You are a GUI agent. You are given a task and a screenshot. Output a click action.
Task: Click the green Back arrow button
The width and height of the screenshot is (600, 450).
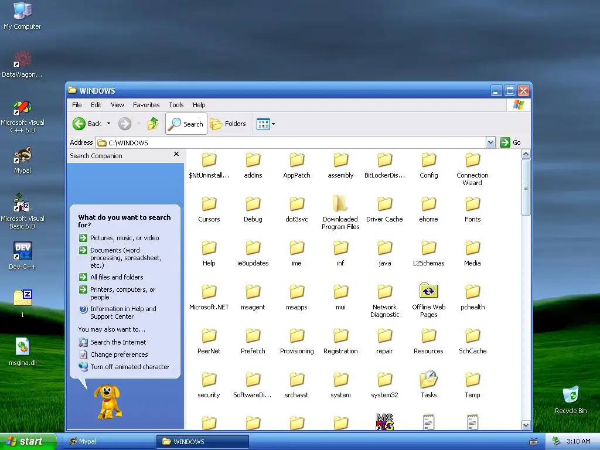pyautogui.click(x=79, y=124)
